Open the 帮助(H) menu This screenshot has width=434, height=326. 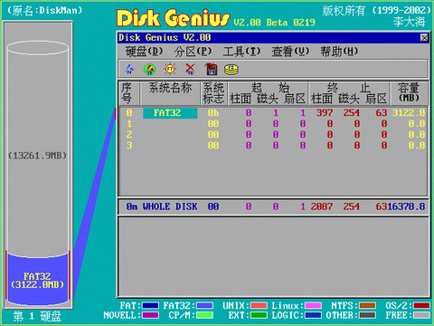pos(339,52)
